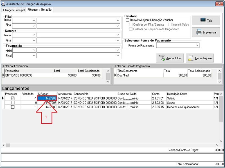Click the funnel icon on Aplicar Filtro
Viewport: 225px width, 168px height.
162,58
